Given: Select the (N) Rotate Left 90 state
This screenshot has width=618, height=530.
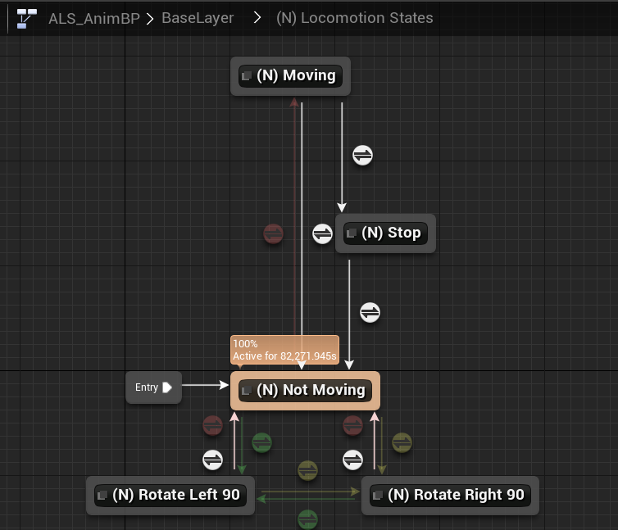Looking at the screenshot, I should (170, 496).
